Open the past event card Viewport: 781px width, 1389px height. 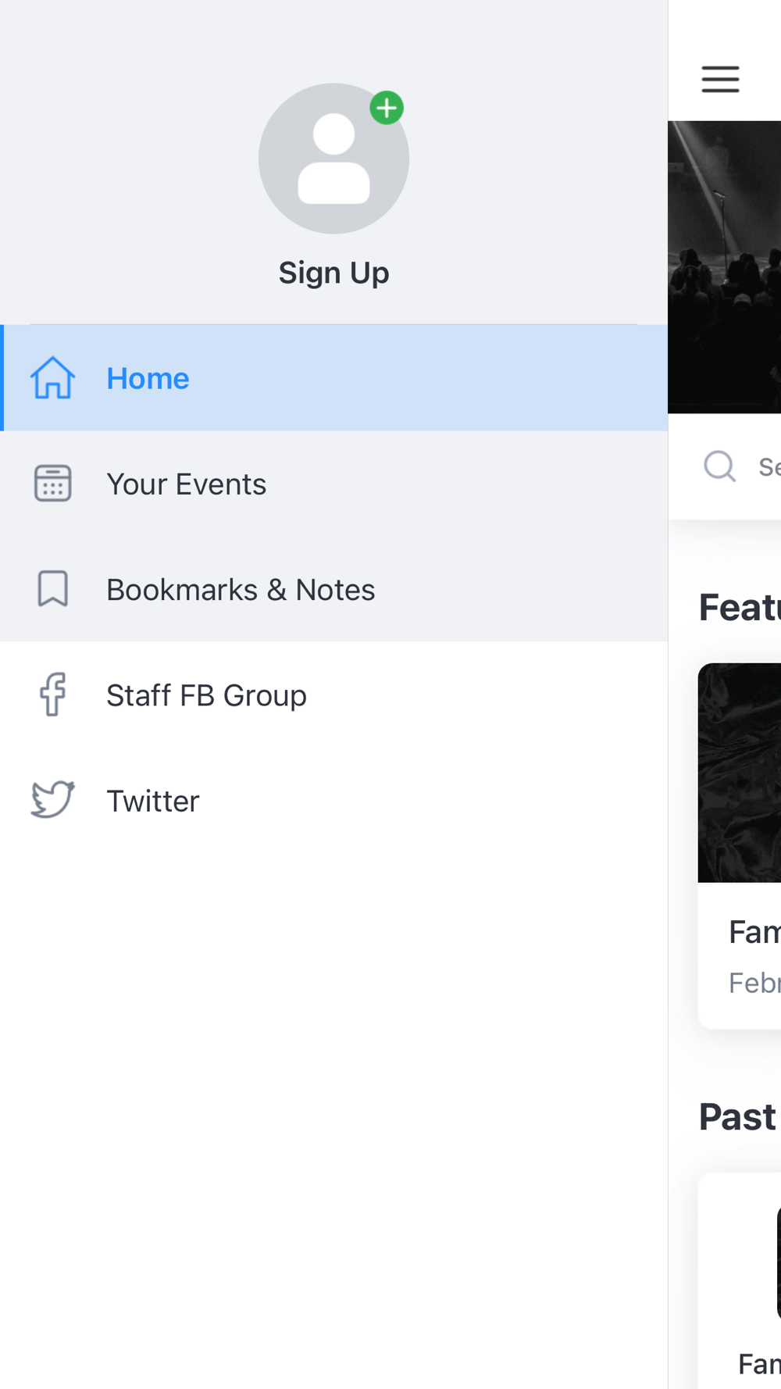tap(740, 1281)
